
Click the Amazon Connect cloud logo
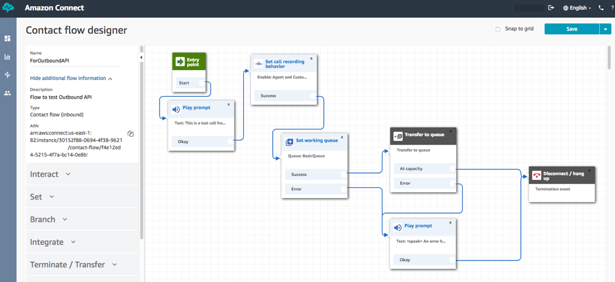(9, 8)
